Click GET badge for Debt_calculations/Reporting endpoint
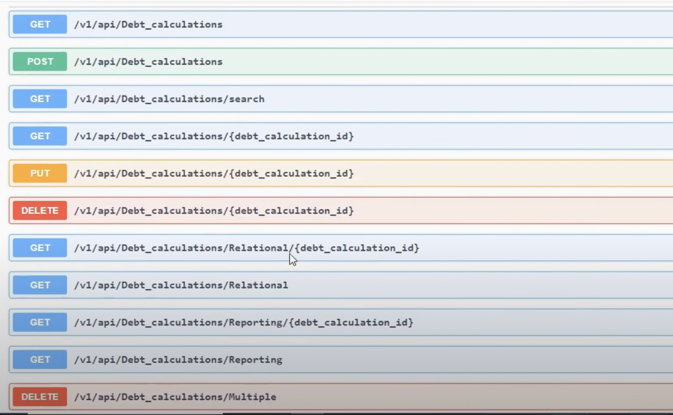 (40, 360)
